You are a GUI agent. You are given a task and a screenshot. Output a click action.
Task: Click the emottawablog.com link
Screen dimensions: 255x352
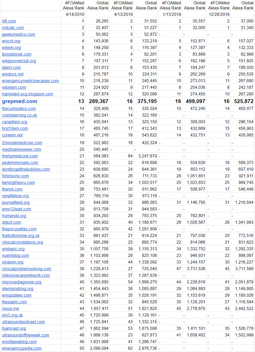[19, 342]
